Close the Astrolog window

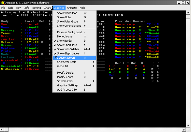tap(187, 3)
